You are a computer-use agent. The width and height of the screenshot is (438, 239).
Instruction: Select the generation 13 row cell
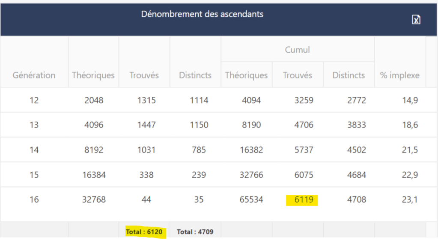coord(34,125)
